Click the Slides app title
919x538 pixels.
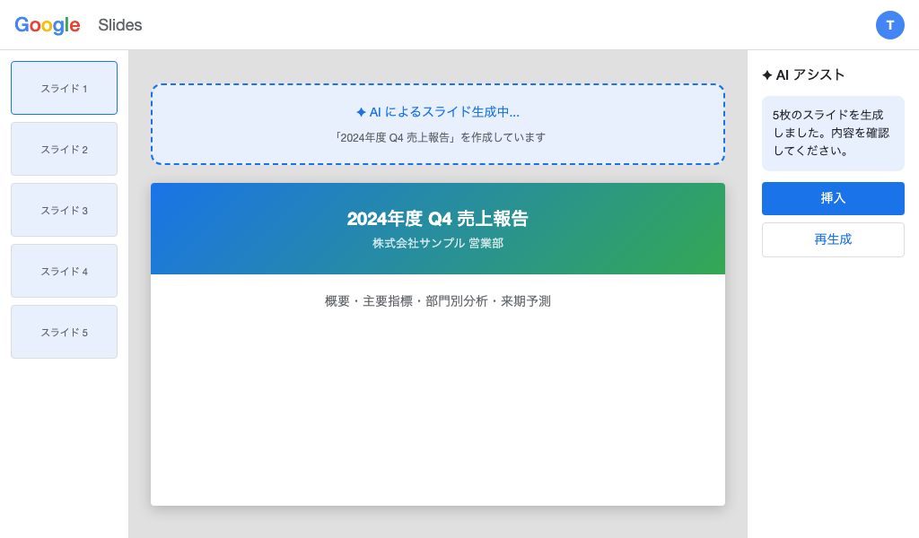[x=120, y=25]
